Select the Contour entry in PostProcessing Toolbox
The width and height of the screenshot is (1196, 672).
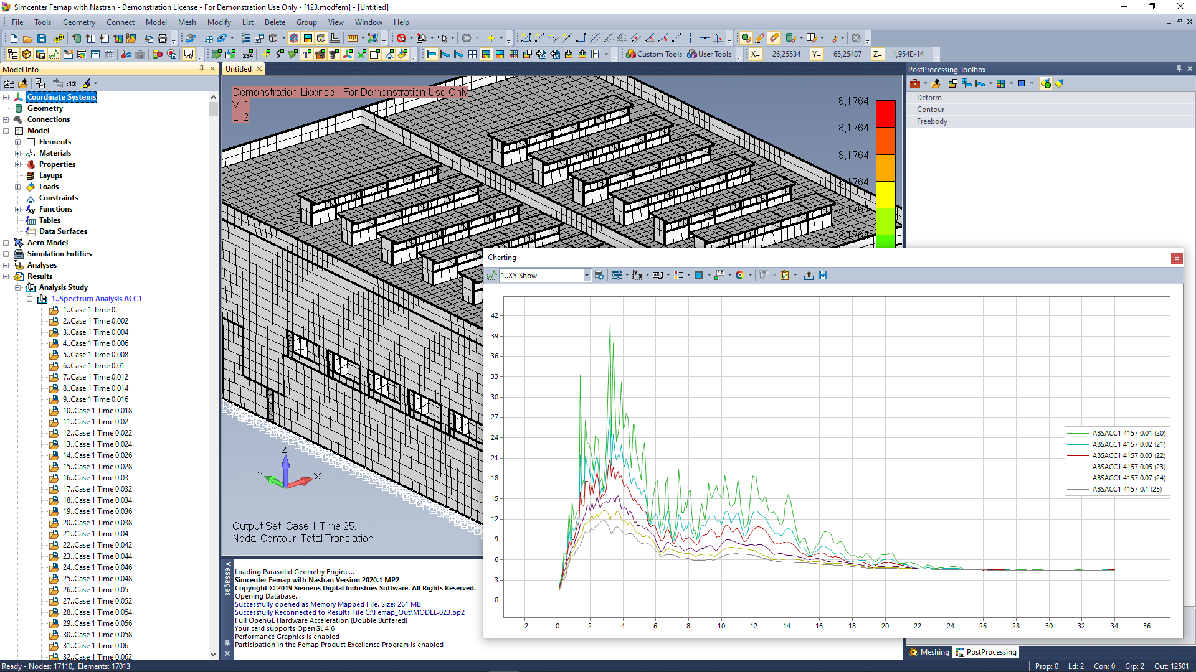click(931, 109)
